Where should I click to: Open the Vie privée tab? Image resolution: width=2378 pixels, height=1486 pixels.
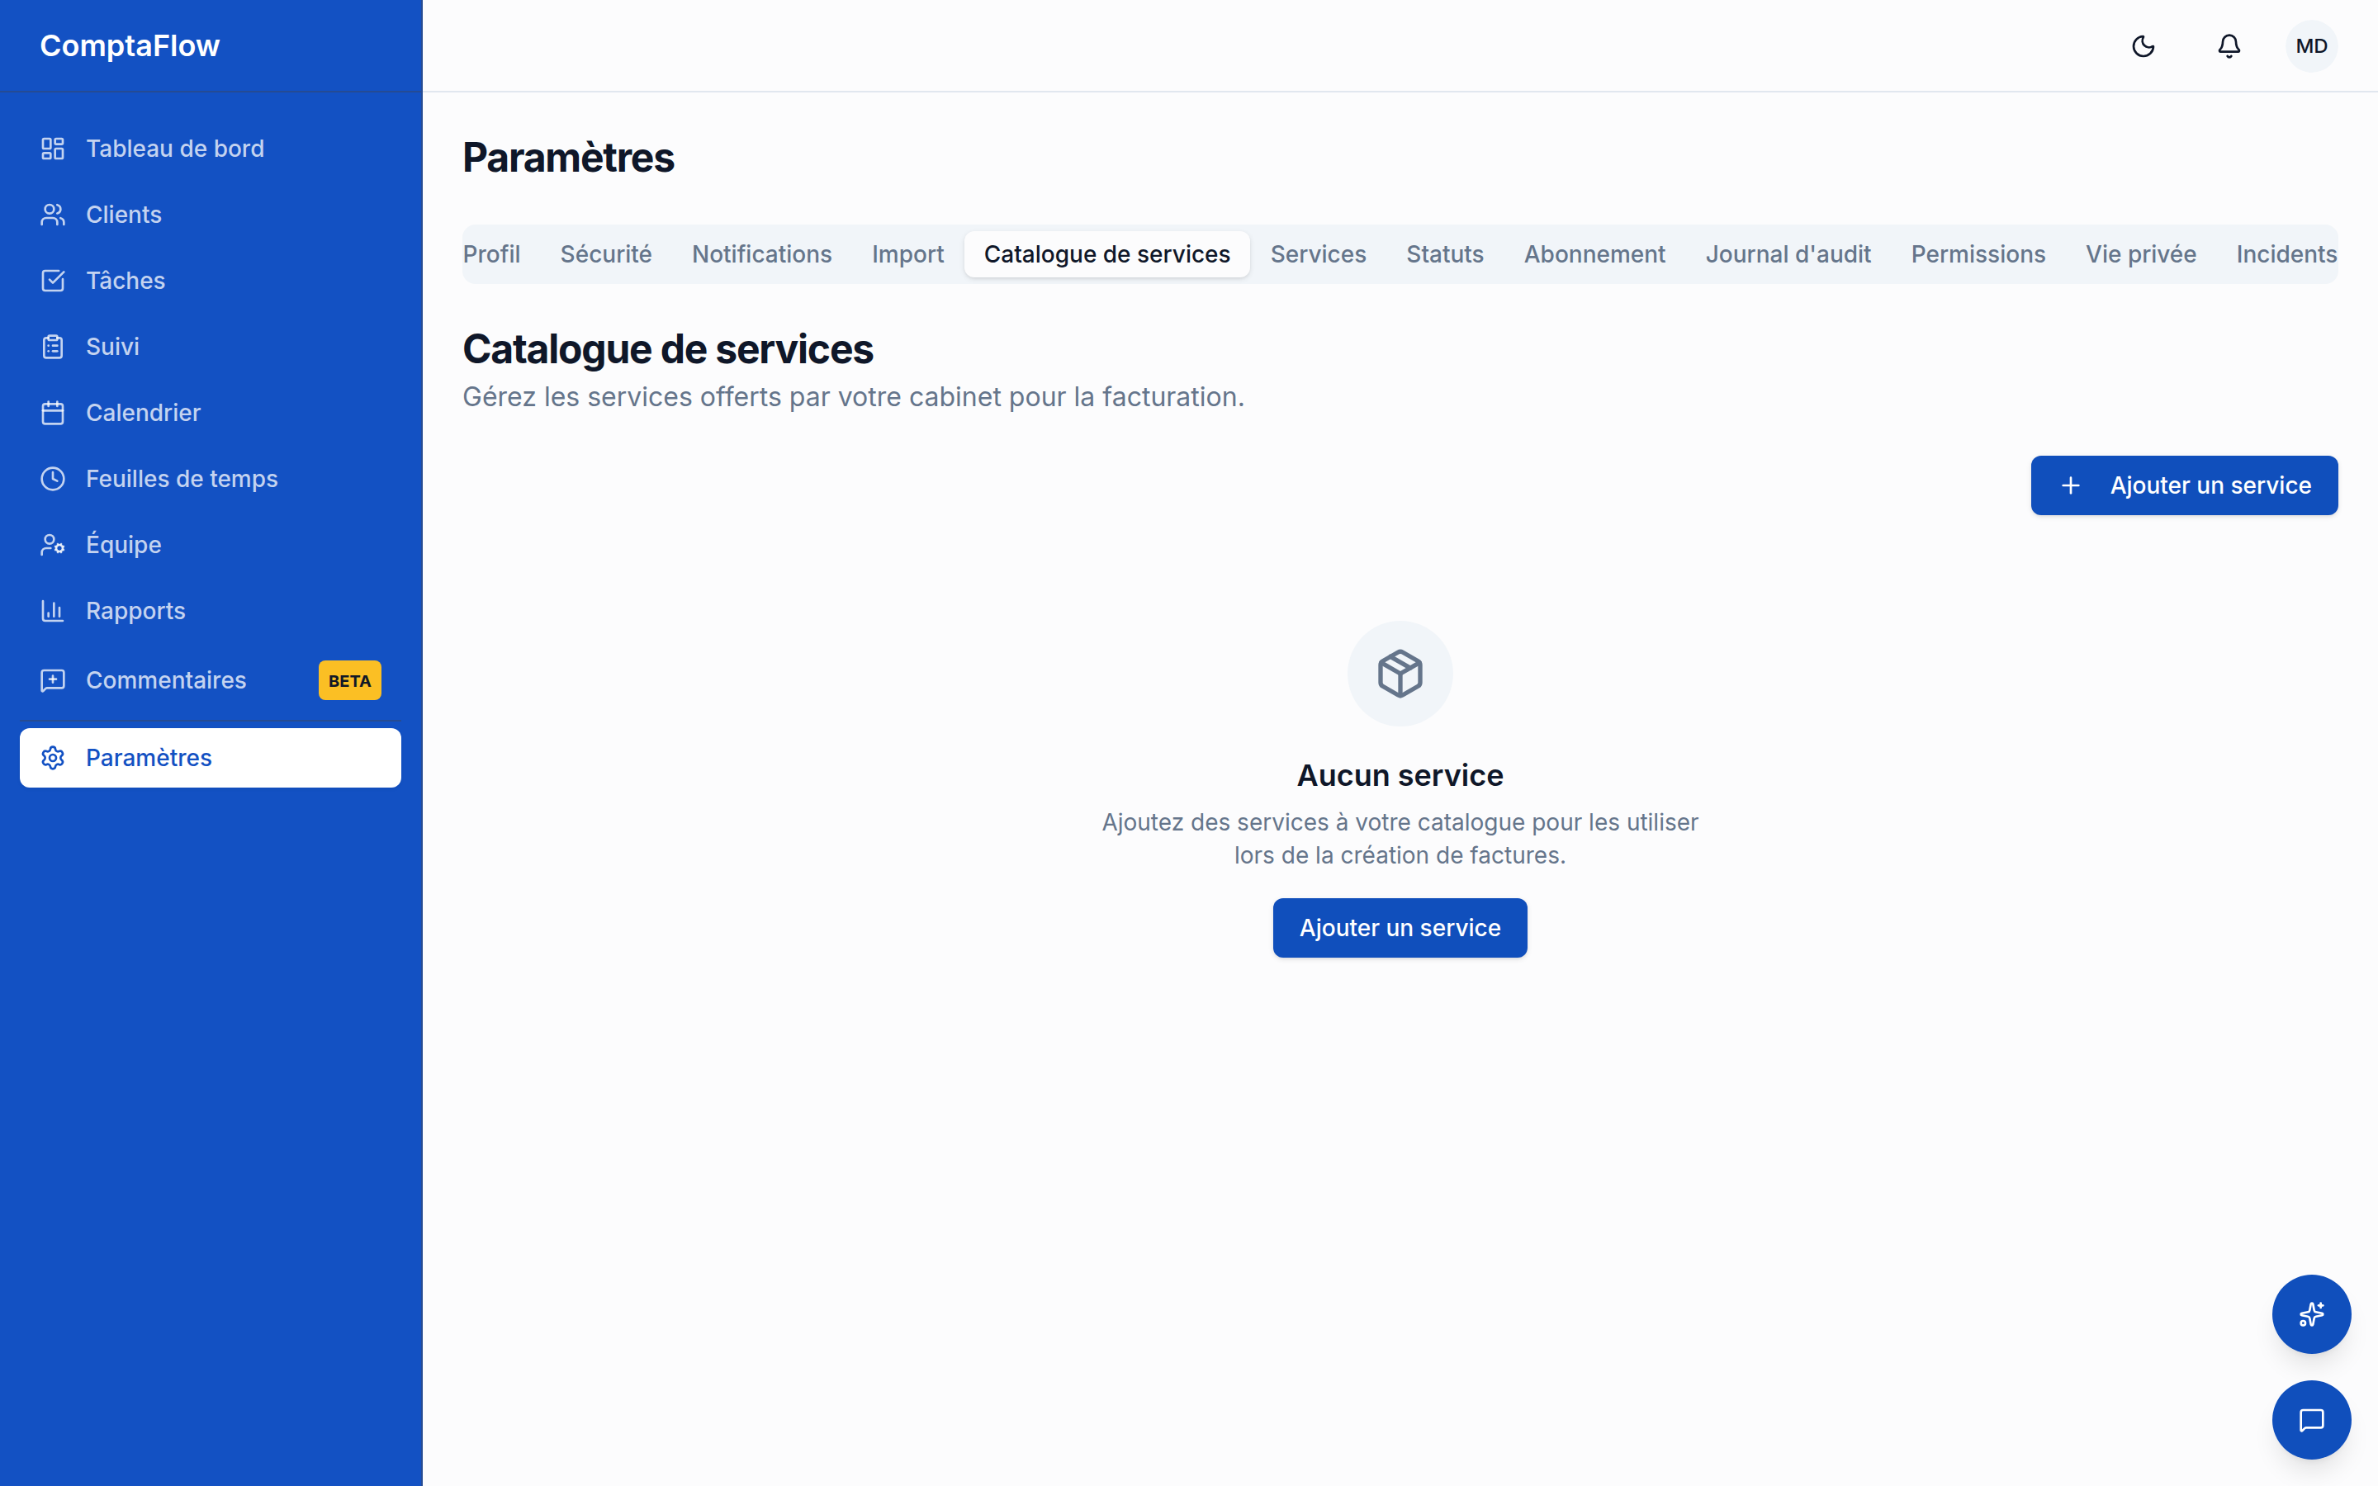[x=2140, y=254]
